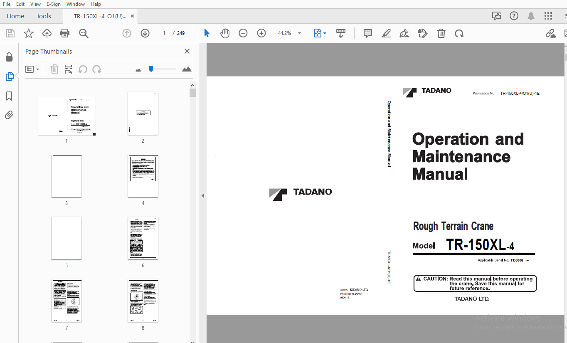Adjust the thumbnail size slider
This screenshot has height=343, width=567.
(151, 69)
